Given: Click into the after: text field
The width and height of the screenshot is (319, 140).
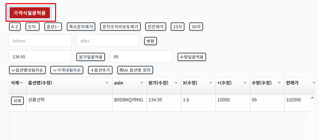Looking at the screenshot, I should [108, 40].
